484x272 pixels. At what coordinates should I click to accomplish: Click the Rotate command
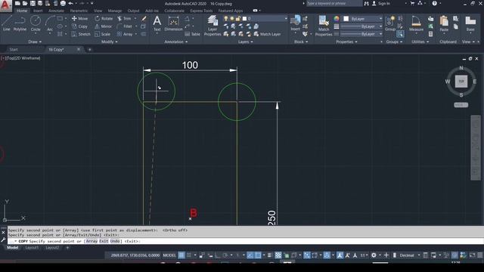(x=104, y=18)
